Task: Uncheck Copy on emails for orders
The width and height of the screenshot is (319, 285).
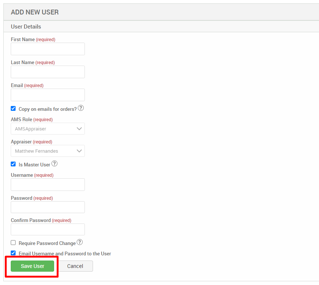Action: [x=13, y=108]
